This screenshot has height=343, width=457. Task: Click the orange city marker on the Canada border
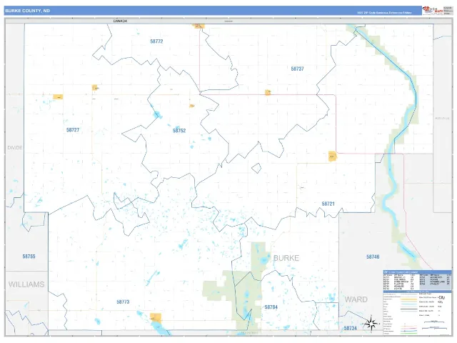[199, 26]
